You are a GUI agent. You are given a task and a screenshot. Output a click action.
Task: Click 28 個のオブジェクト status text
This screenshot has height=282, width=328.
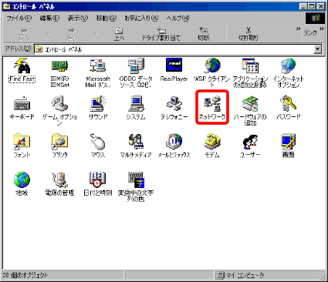point(25,275)
